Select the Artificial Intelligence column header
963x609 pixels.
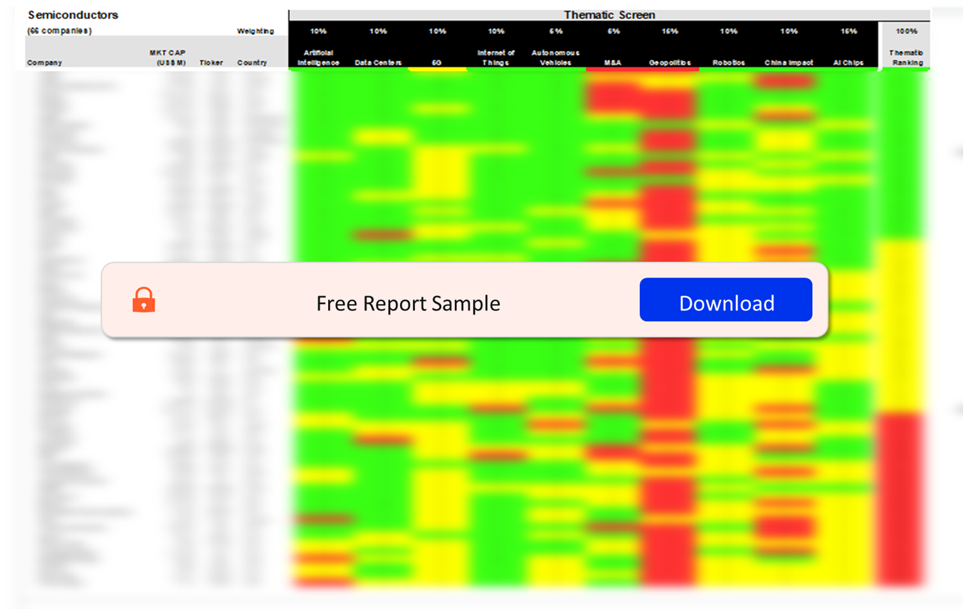(318, 58)
